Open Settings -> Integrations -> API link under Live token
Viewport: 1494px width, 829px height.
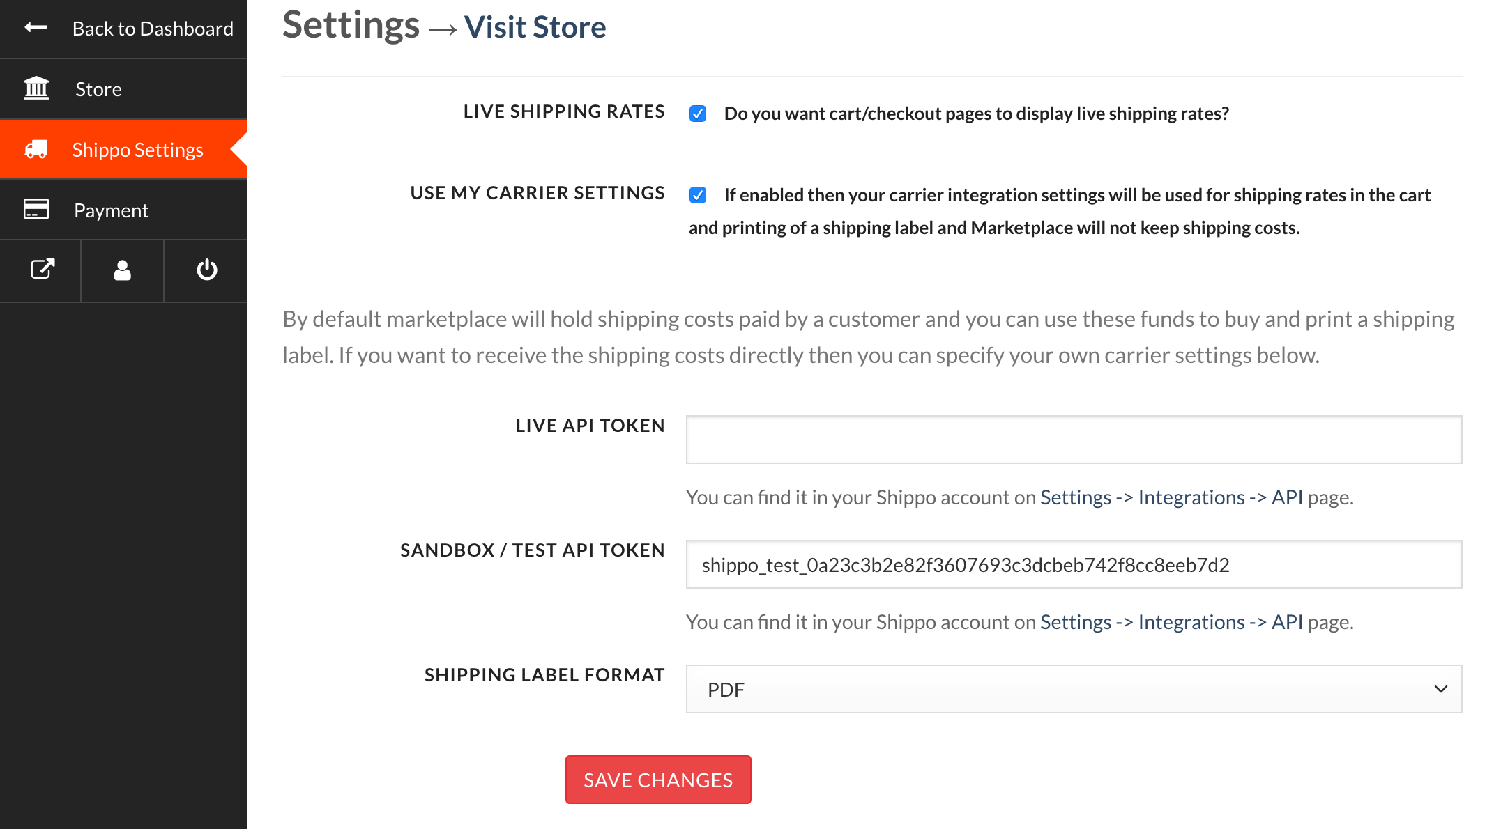pos(1171,497)
